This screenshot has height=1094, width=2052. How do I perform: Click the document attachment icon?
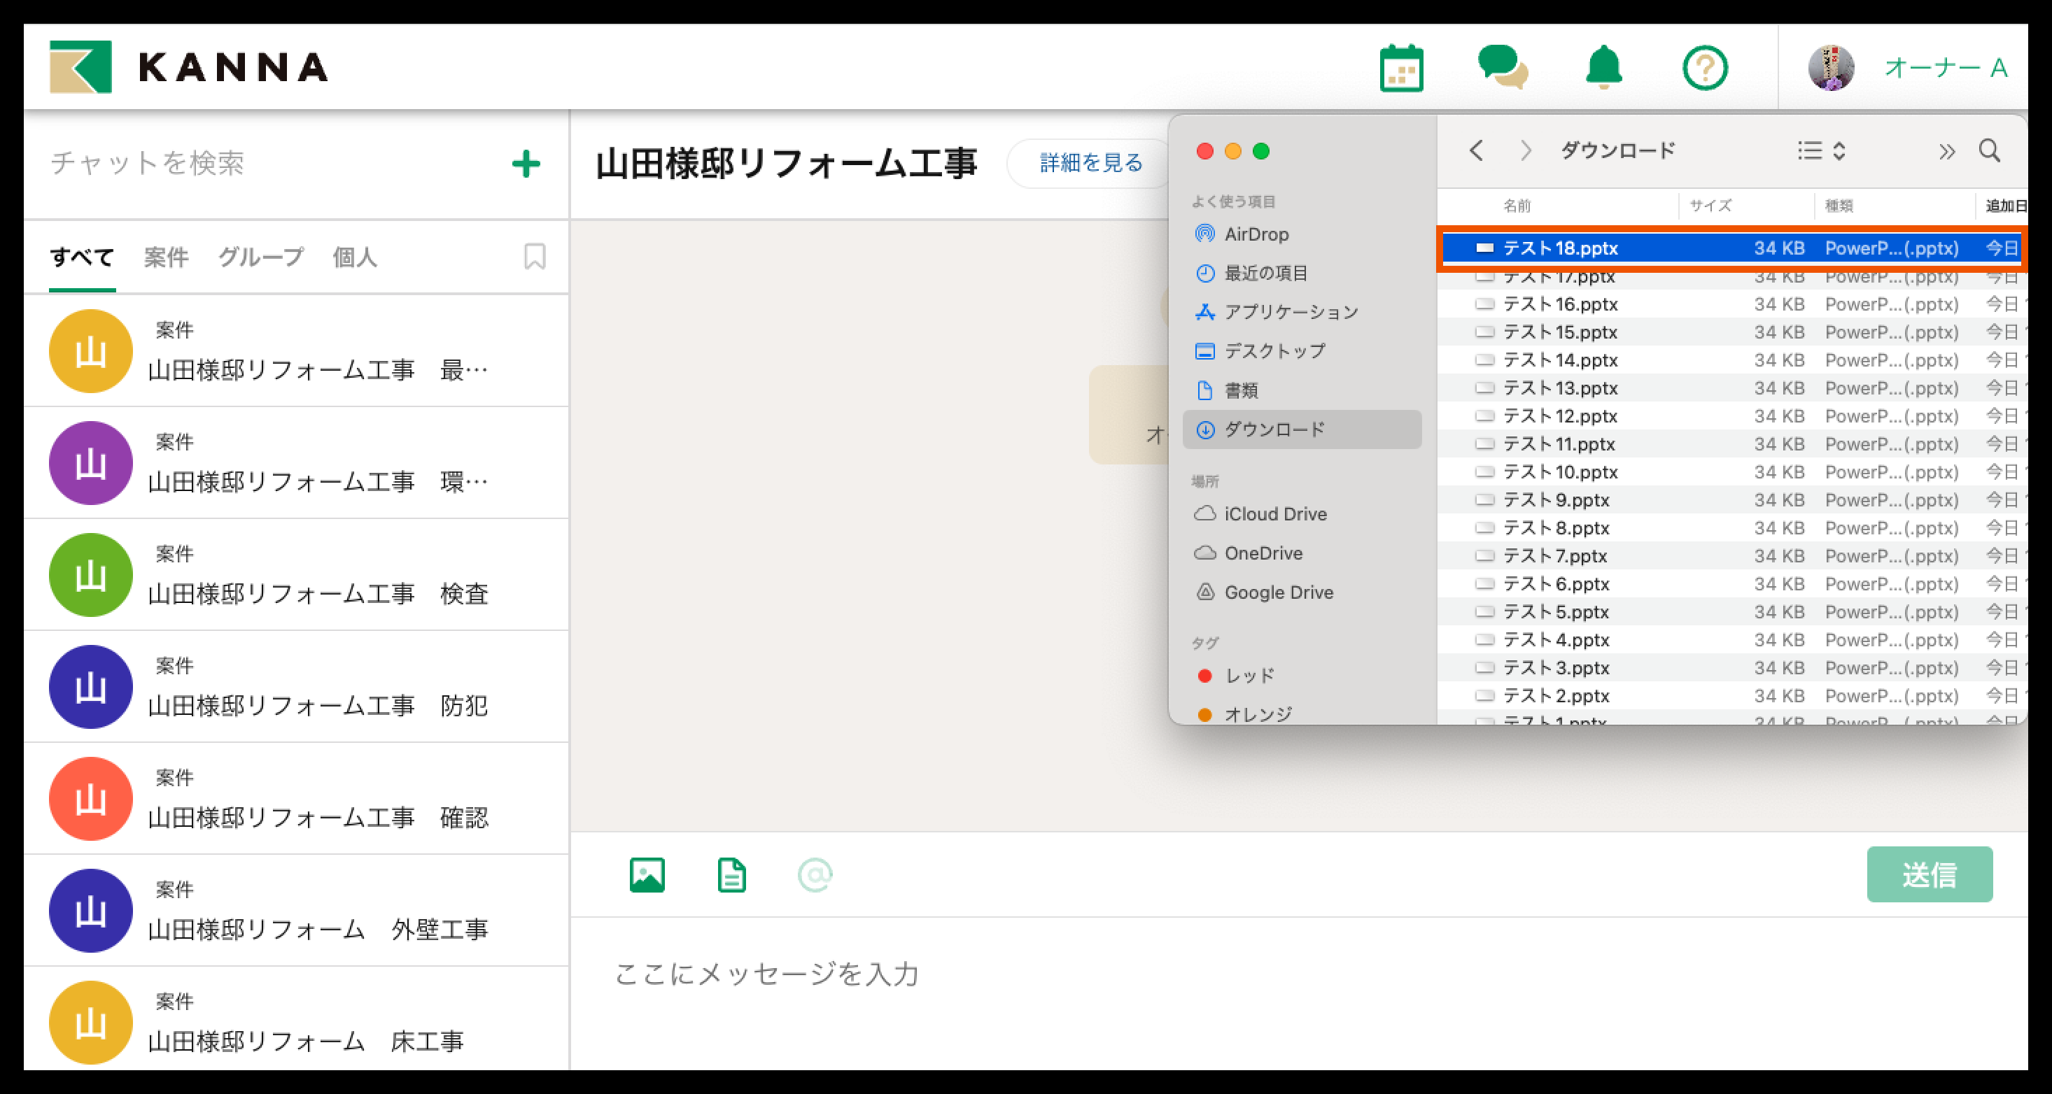[731, 875]
